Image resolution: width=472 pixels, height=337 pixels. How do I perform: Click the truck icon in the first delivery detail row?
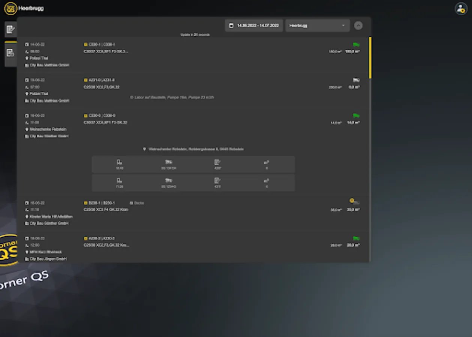coord(168,162)
